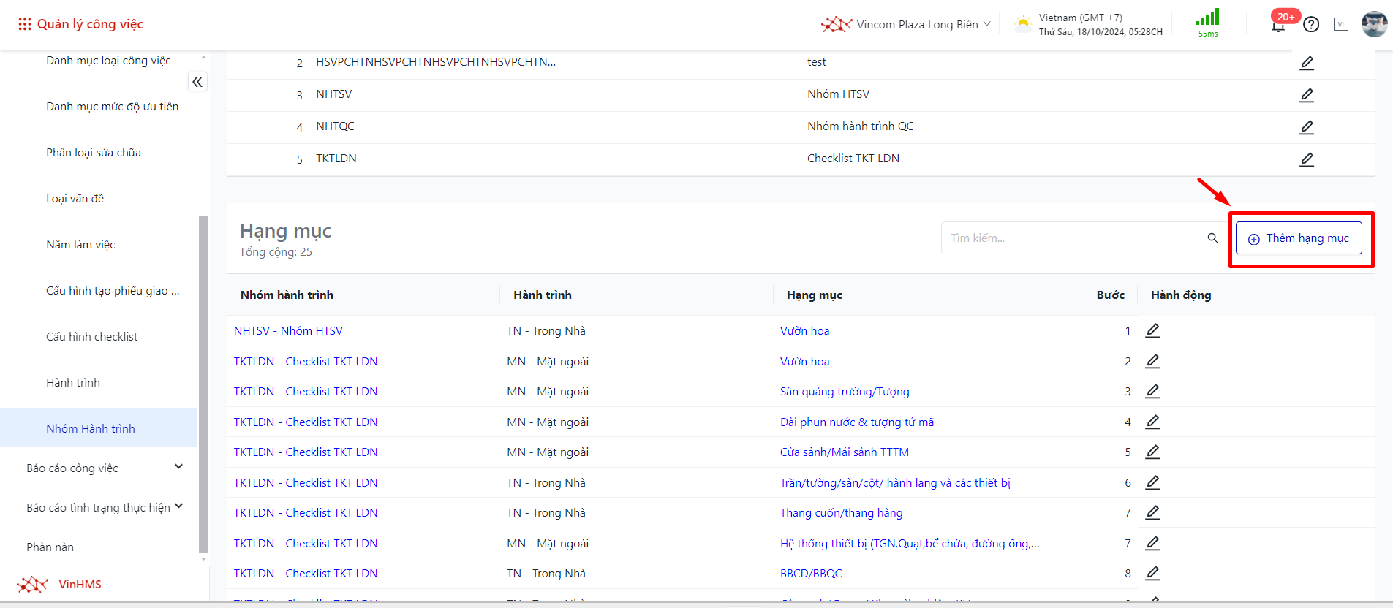Click the sidebar vertical scrollbar

(203, 384)
